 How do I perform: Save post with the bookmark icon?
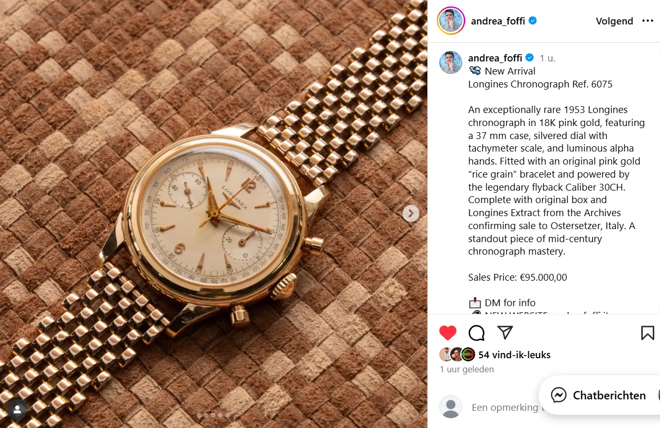pos(648,333)
